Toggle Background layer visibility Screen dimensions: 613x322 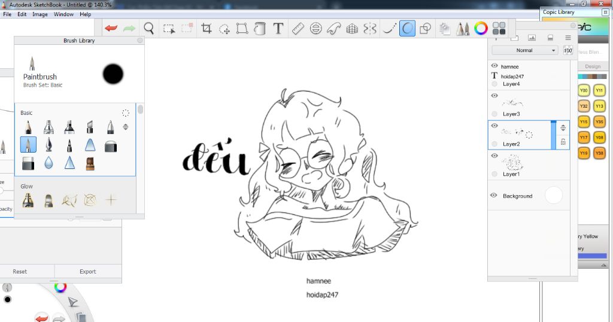tap(494, 195)
